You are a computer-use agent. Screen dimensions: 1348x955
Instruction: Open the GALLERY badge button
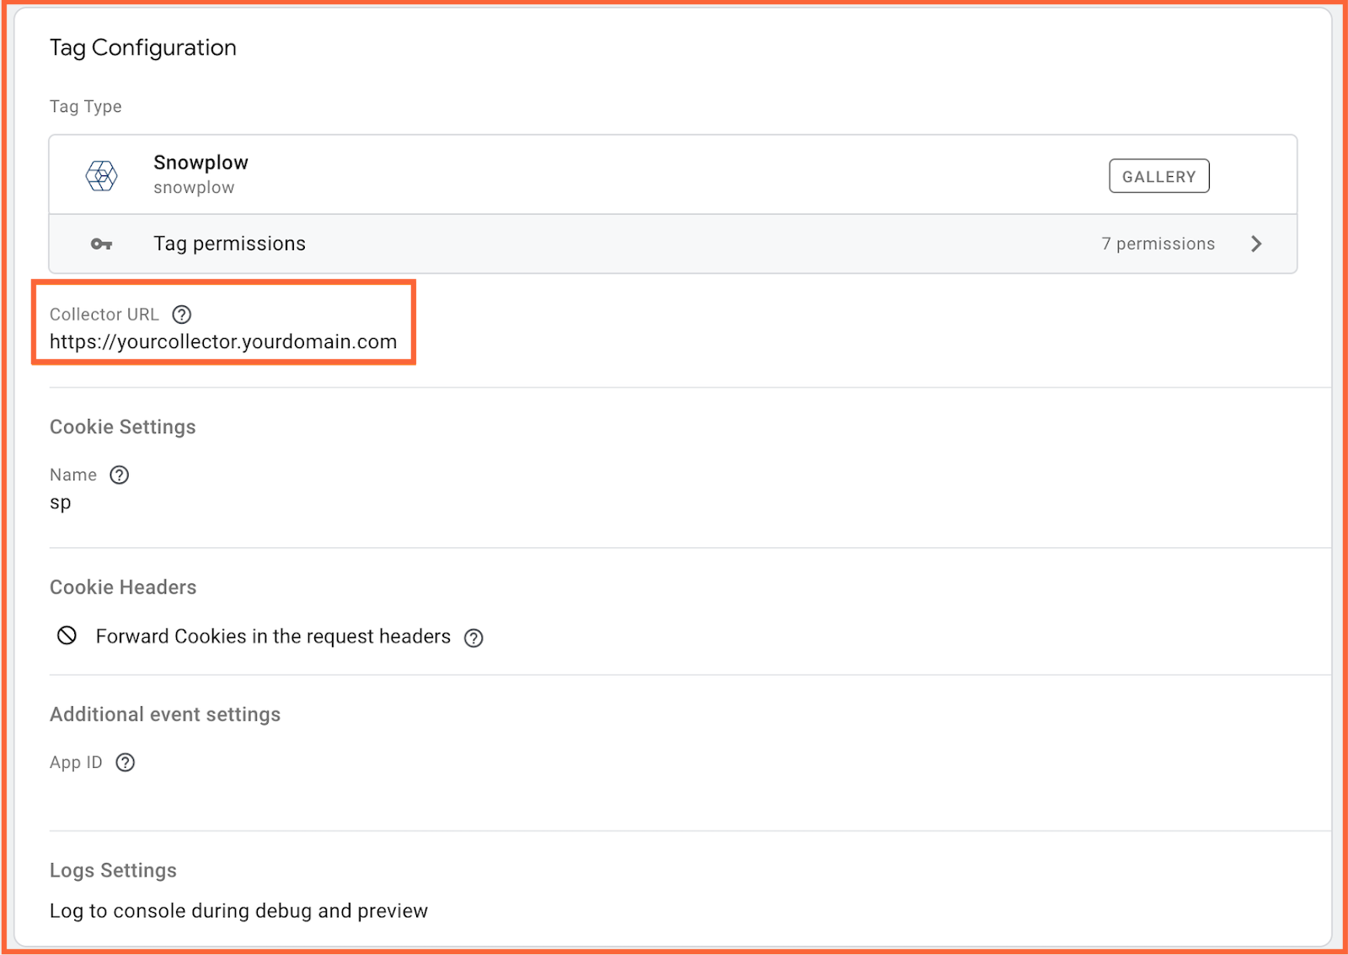pos(1159,176)
